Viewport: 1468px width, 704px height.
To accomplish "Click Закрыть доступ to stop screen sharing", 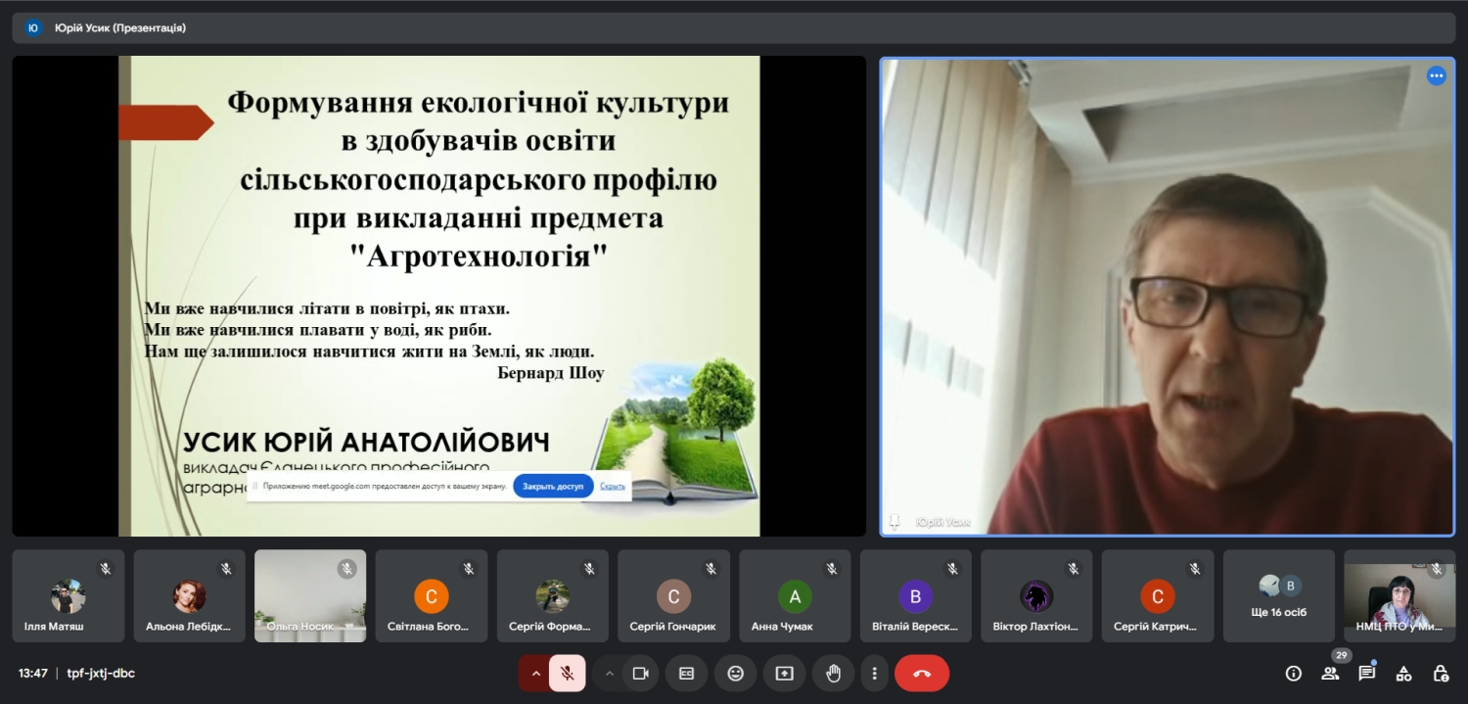I will 553,487.
